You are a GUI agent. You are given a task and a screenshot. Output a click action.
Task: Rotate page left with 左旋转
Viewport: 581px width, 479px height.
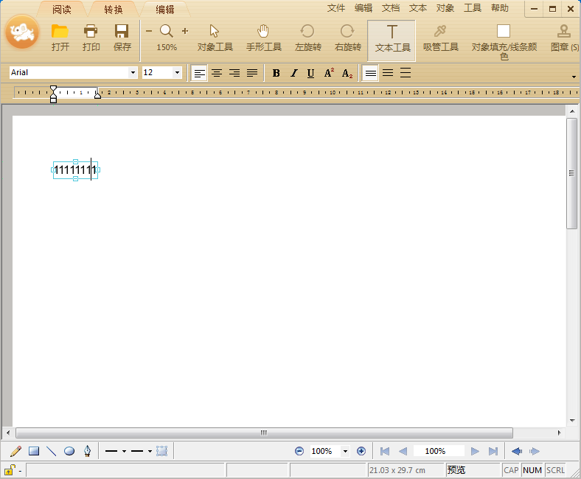tap(307, 32)
